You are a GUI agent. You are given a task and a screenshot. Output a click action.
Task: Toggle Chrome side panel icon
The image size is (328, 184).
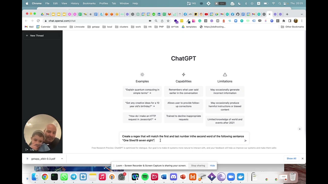pyautogui.click(x=290, y=21)
